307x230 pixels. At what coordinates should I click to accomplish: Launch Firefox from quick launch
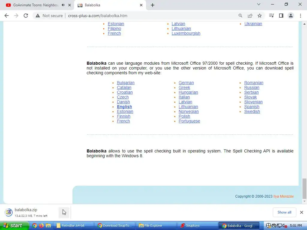[41, 226]
